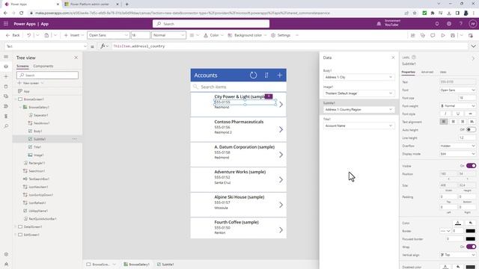Screen dimensions: 479x269
Task: Click next arrow on Contoso Pharmaceuticals row
Action: [x=281, y=129]
